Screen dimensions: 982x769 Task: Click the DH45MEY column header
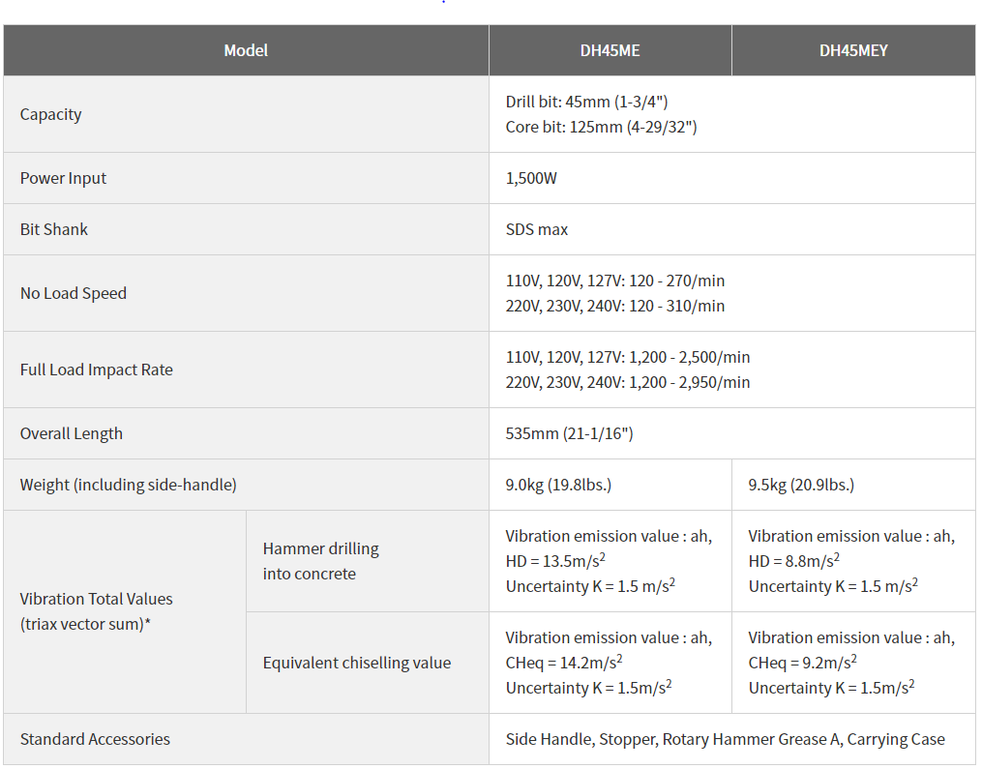[852, 50]
